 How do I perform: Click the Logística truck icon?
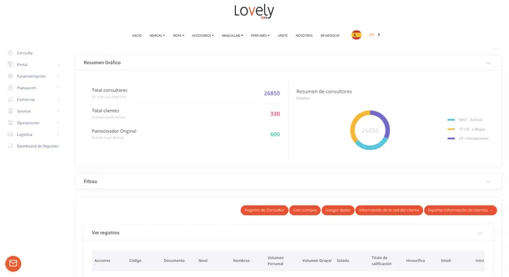tap(10, 135)
